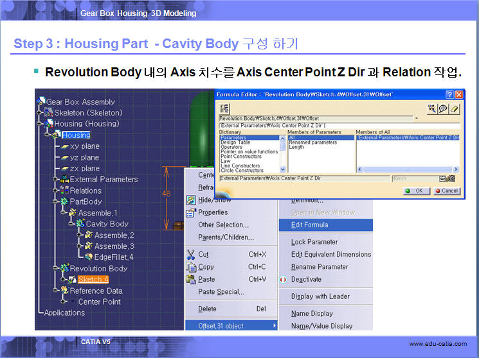The height and width of the screenshot is (358, 479).
Task: Toggle Deactivate parameter option
Action: pyautogui.click(x=306, y=279)
